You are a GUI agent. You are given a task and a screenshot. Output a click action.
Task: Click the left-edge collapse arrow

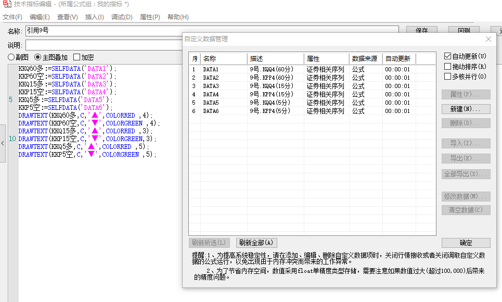(3, 142)
